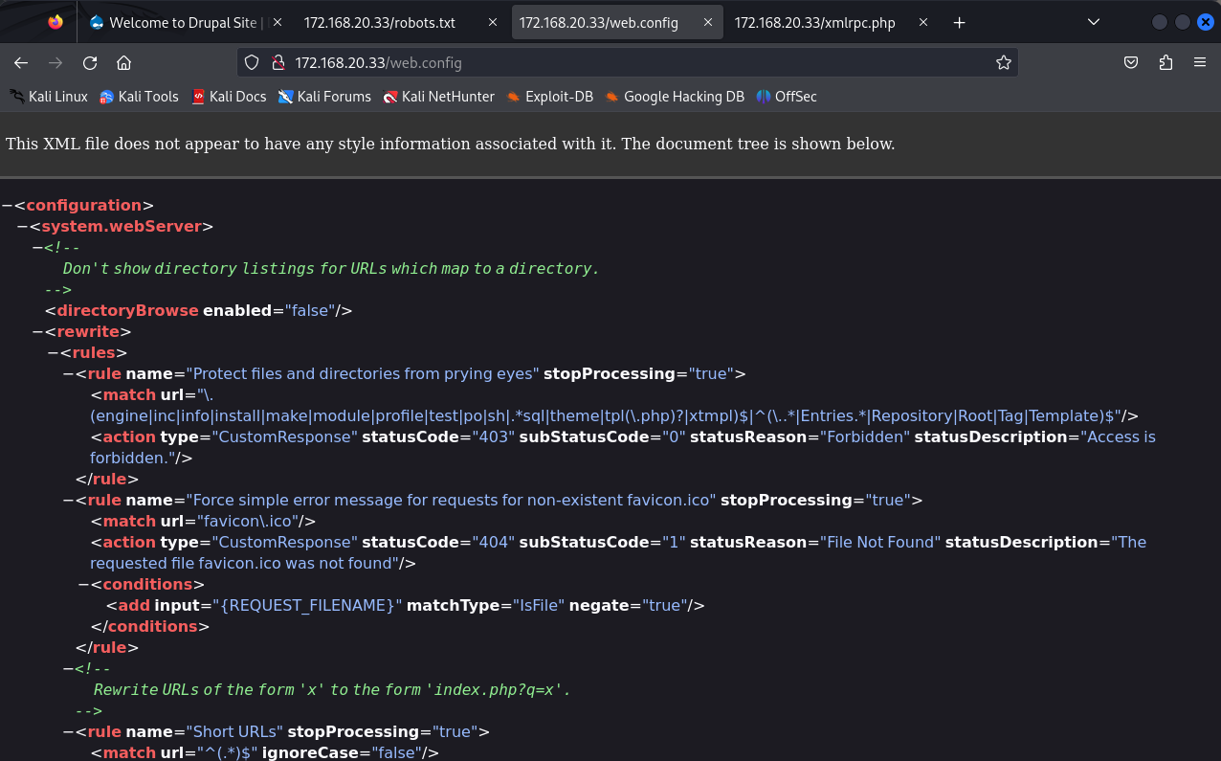
Task: Open the Firefox home page
Action: click(x=123, y=62)
